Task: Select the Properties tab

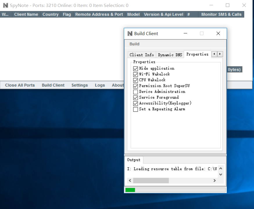Action: [x=197, y=54]
